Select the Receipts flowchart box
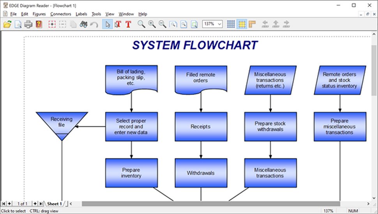The height and width of the screenshot is (214, 378). [201, 126]
